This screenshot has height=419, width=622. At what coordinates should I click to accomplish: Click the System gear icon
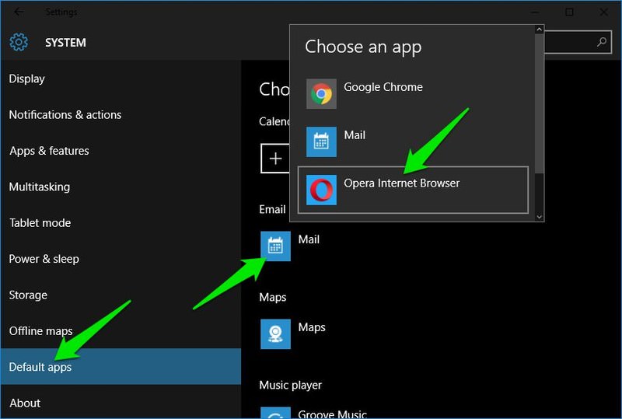click(19, 42)
